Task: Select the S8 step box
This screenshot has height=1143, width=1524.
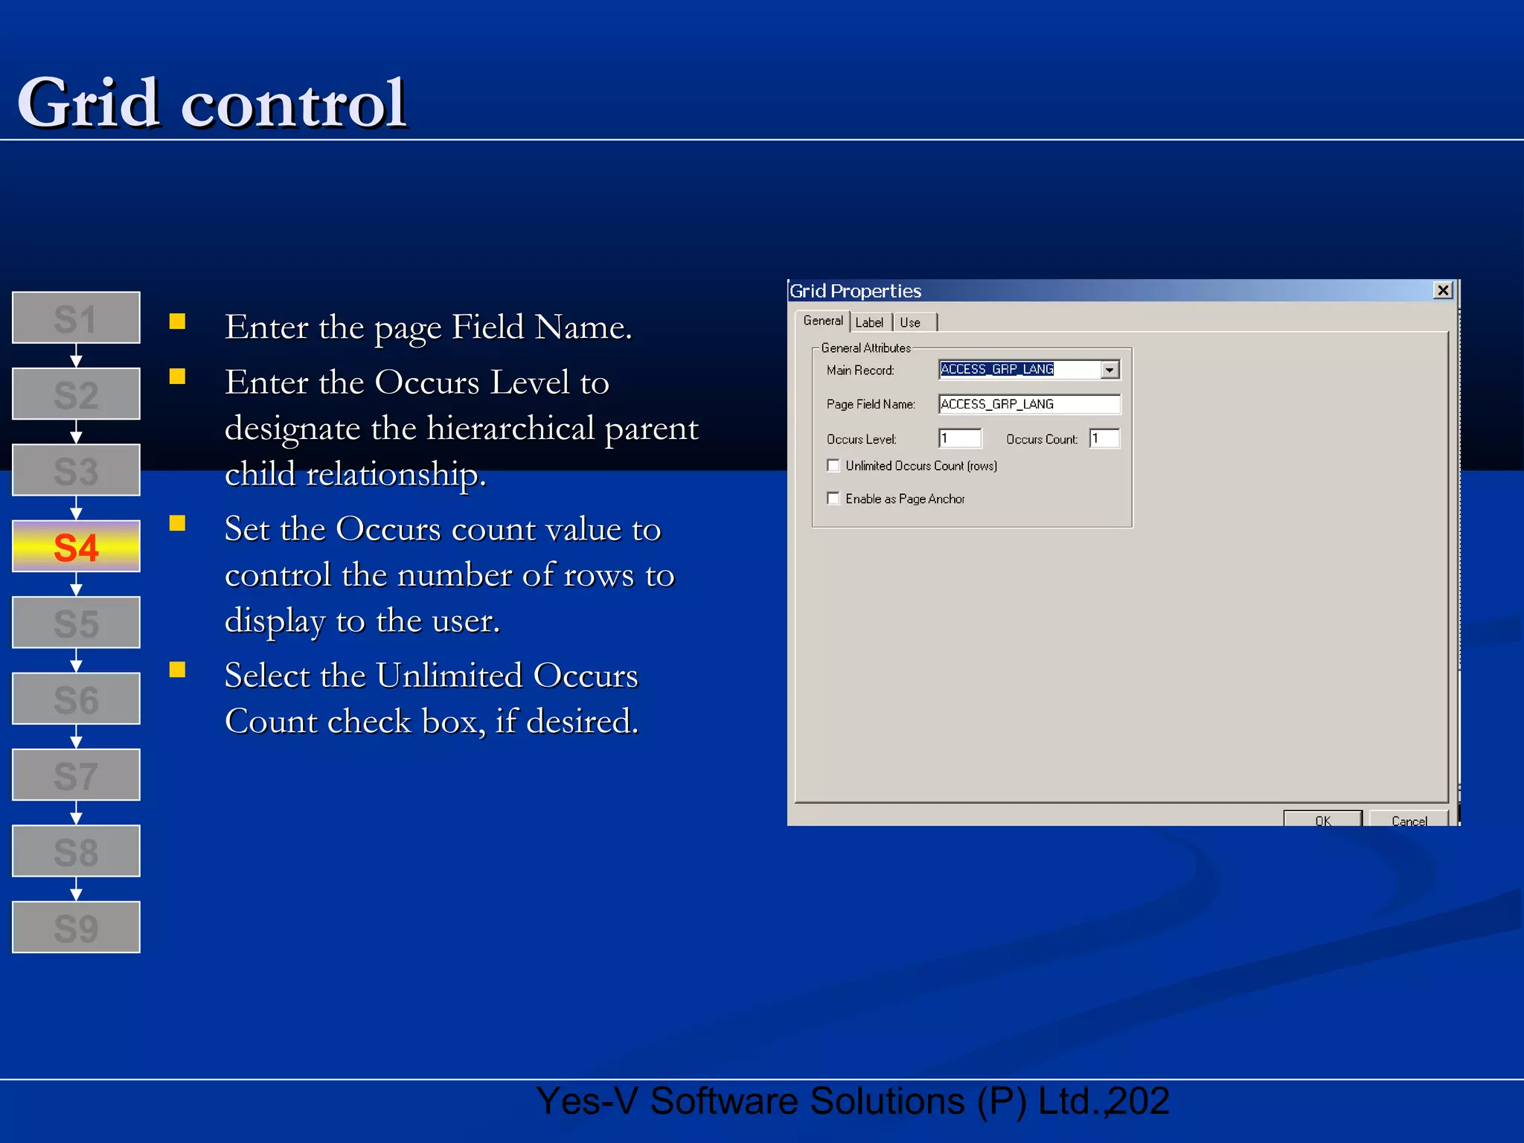Action: tap(76, 851)
